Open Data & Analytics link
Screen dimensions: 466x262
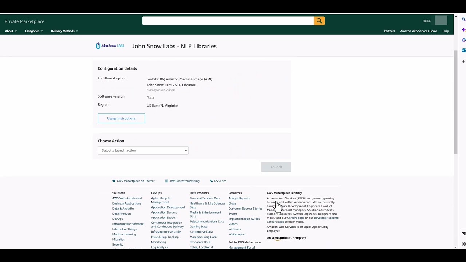123,209
